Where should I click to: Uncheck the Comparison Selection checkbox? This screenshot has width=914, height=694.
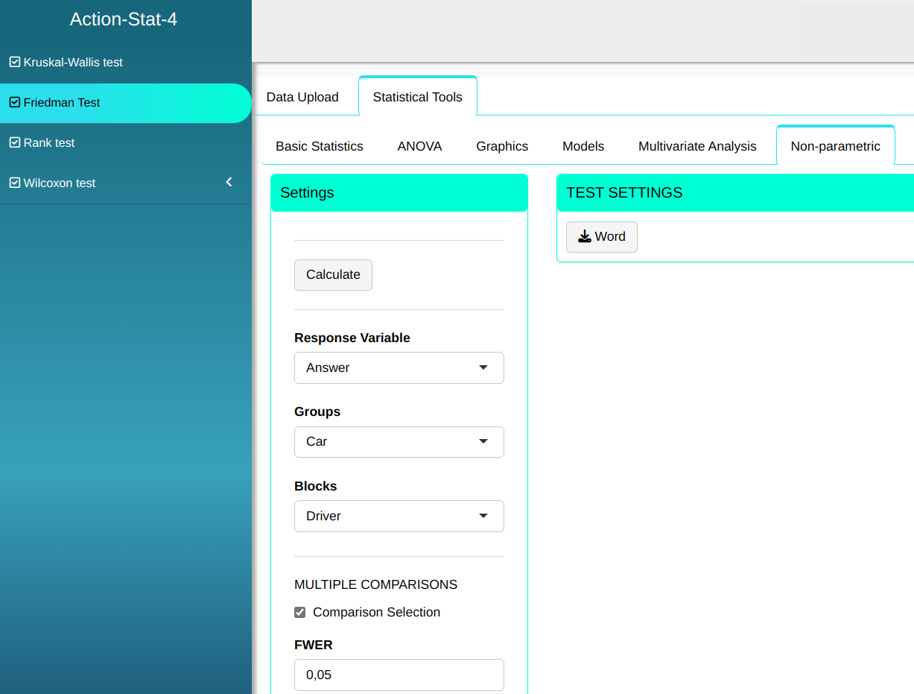pos(300,613)
